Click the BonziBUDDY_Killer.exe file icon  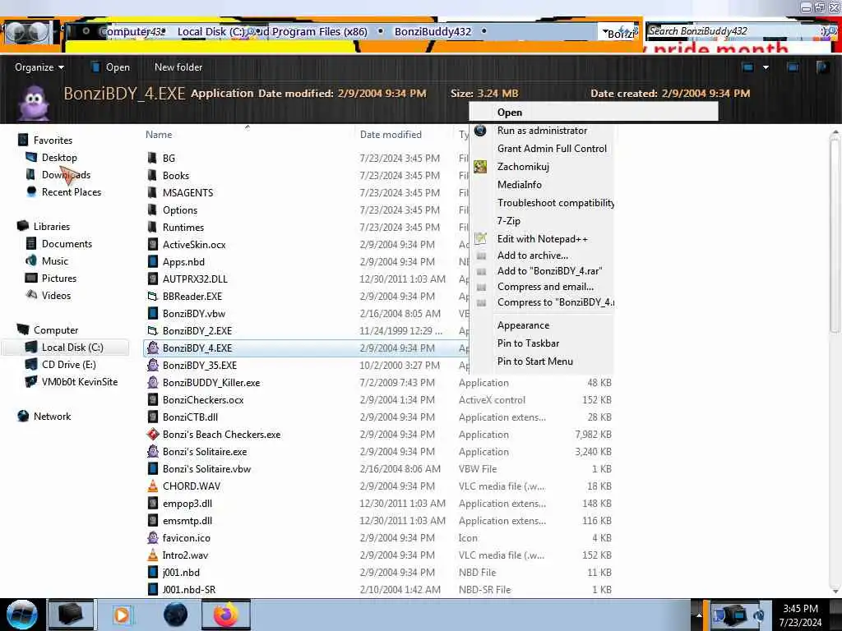(x=152, y=383)
